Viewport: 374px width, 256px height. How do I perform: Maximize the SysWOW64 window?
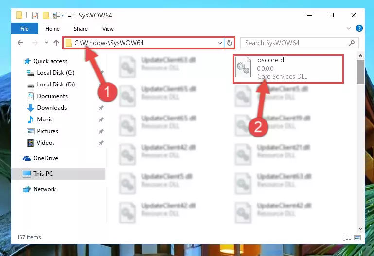click(331, 15)
